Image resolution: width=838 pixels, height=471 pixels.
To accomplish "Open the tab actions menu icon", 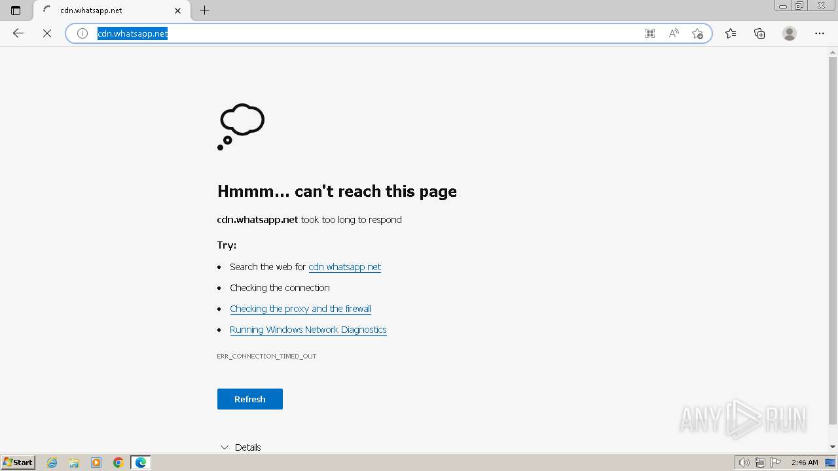I will [x=16, y=10].
